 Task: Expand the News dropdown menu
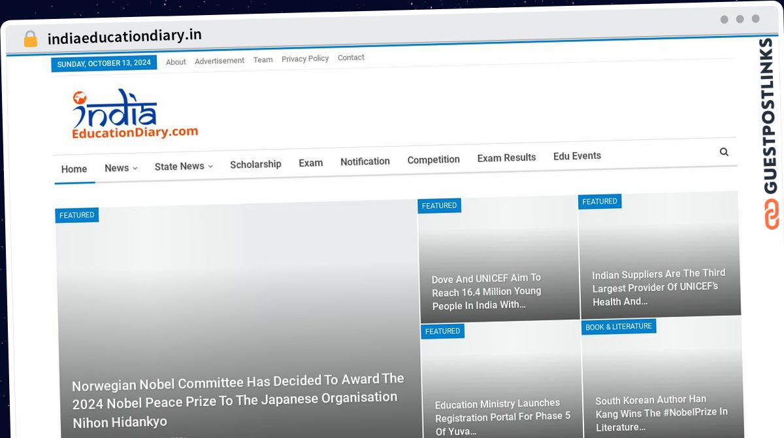pyautogui.click(x=121, y=168)
